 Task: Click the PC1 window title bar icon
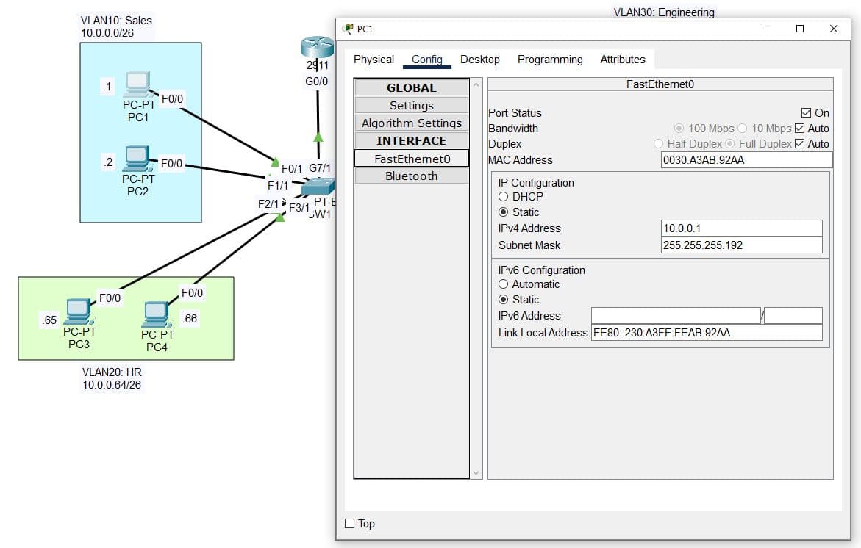[349, 29]
